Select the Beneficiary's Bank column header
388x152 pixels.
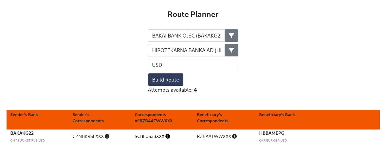coord(277,115)
